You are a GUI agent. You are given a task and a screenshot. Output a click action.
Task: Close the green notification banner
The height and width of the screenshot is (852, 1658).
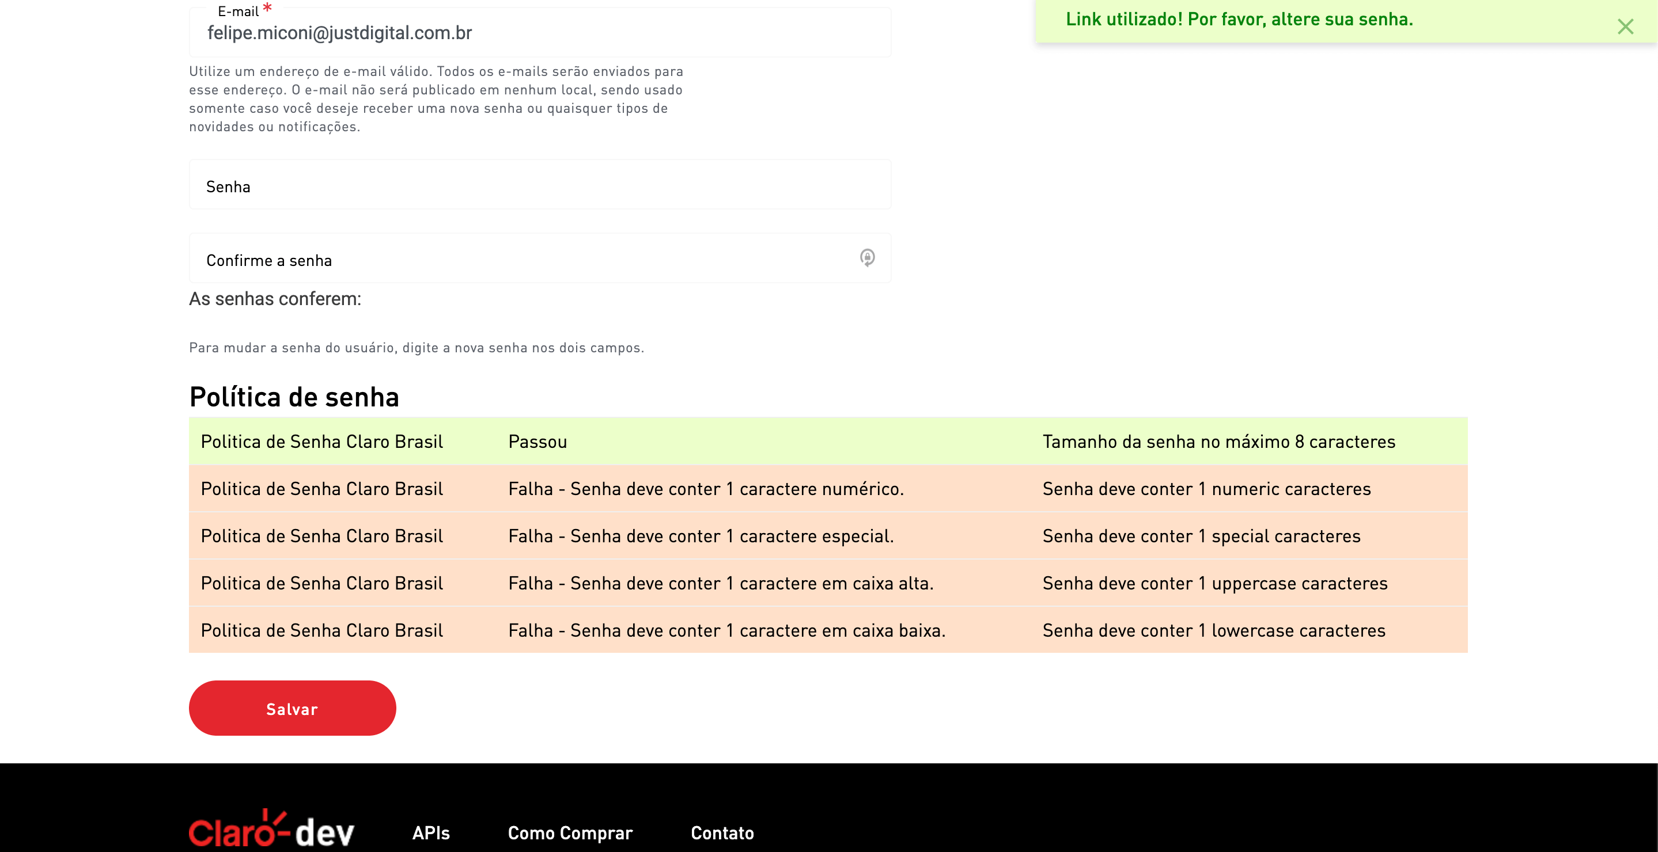[1625, 26]
